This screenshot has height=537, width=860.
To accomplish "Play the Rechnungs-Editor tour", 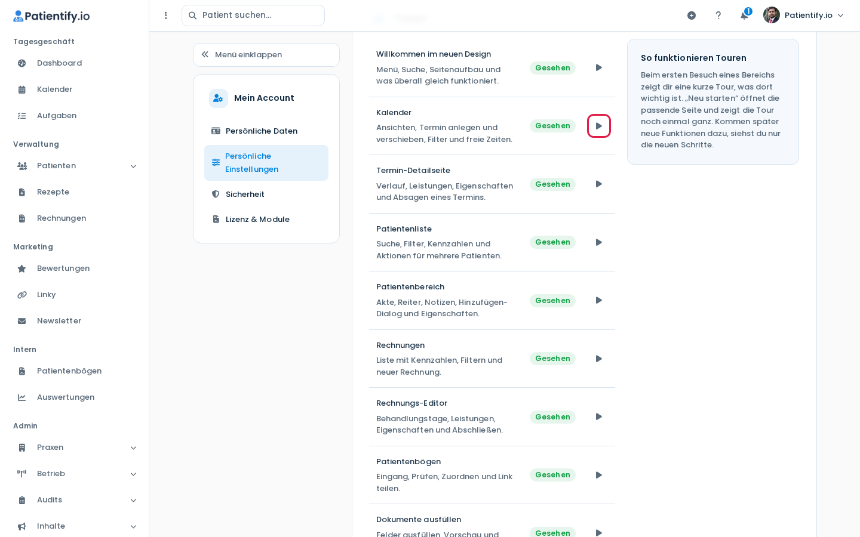I will click(599, 417).
